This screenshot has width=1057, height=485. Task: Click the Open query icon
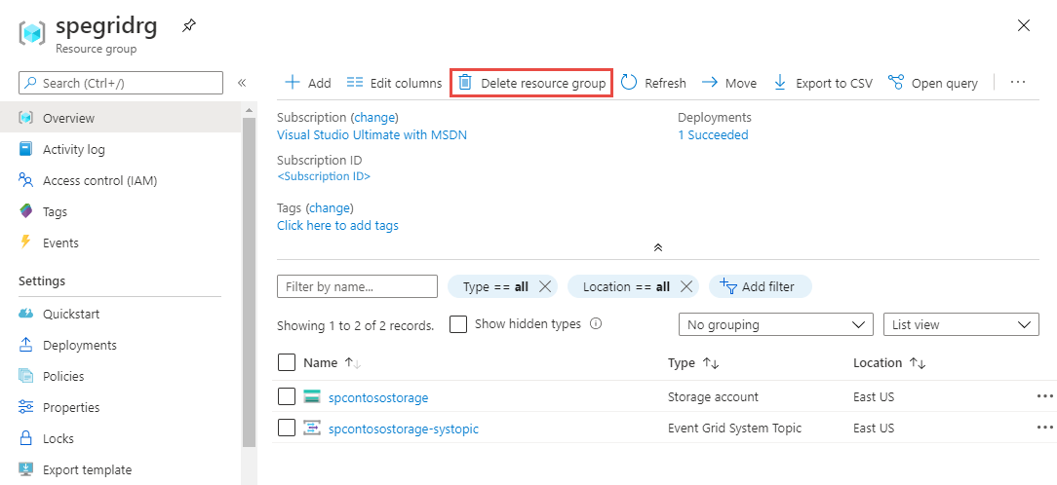coord(896,83)
